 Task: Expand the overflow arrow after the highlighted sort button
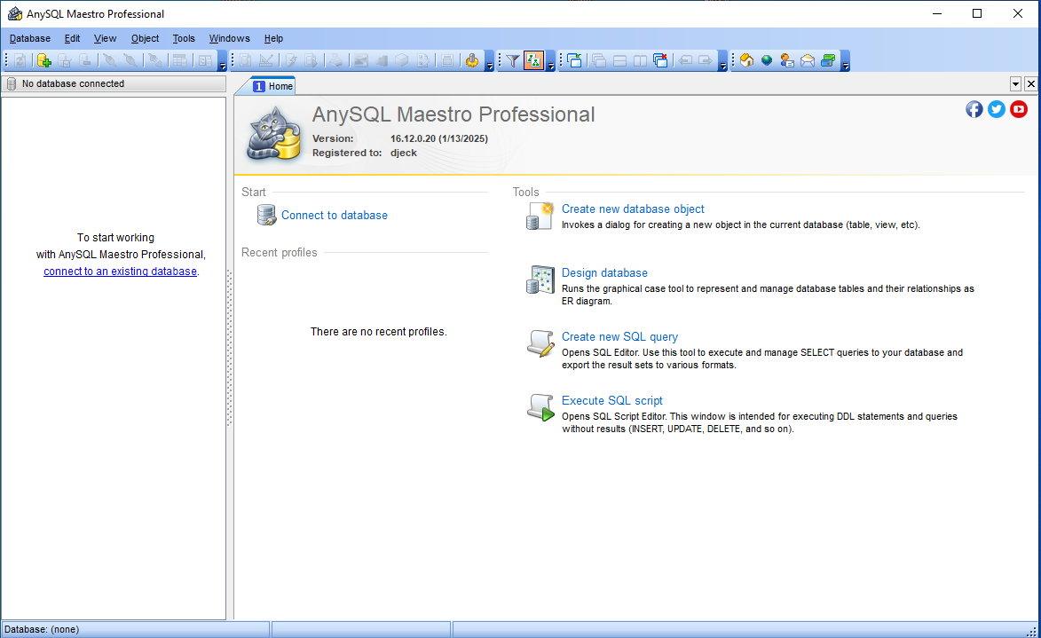tap(550, 61)
